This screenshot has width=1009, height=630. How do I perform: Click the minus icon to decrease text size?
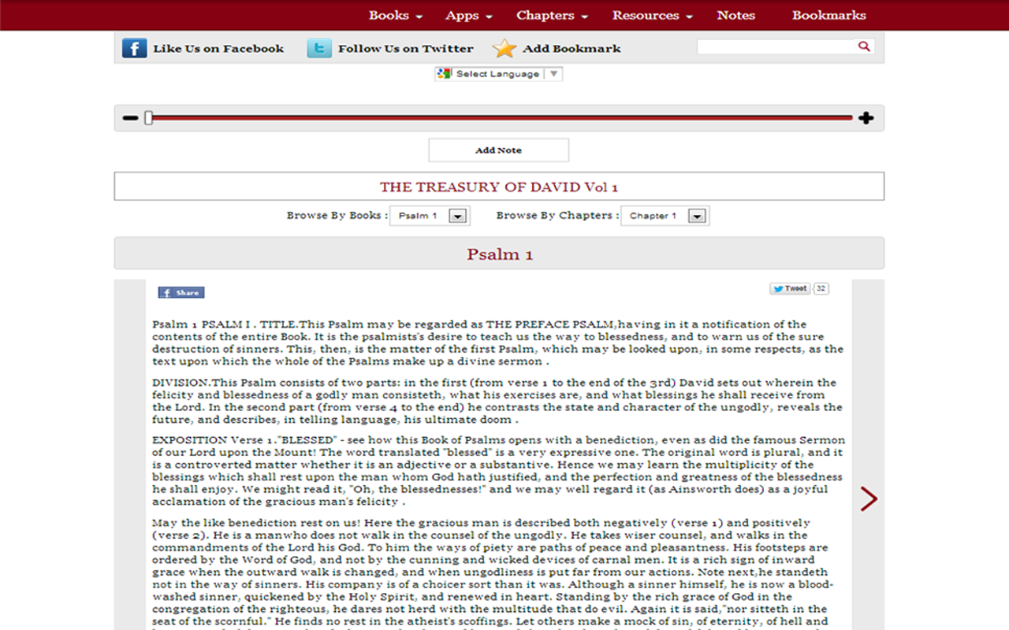[130, 117]
